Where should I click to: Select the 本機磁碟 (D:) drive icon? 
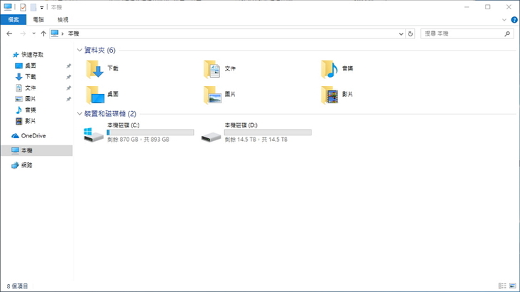click(x=211, y=136)
